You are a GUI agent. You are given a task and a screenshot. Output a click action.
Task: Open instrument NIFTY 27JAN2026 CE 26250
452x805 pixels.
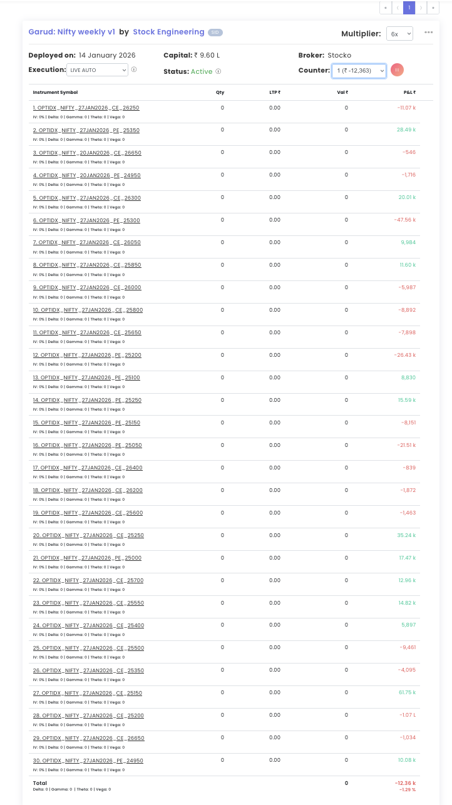click(86, 108)
